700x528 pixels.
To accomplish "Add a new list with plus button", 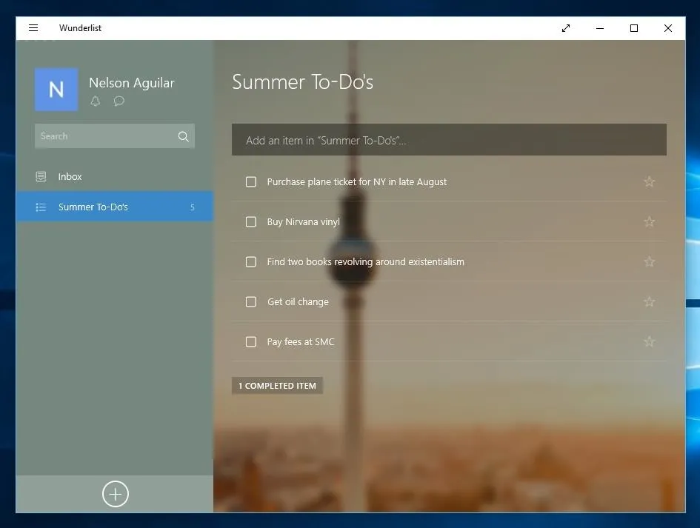I will 115,494.
